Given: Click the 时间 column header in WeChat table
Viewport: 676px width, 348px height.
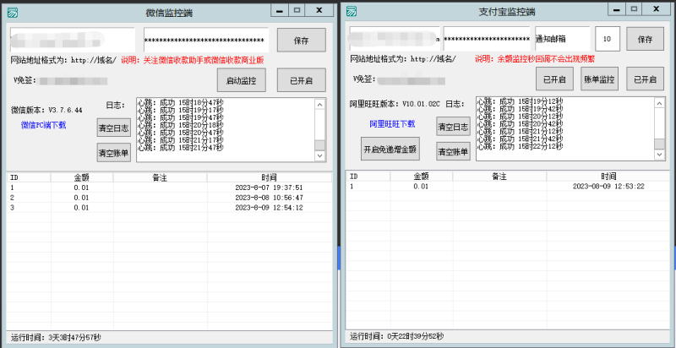Looking at the screenshot, I should tap(270, 177).
